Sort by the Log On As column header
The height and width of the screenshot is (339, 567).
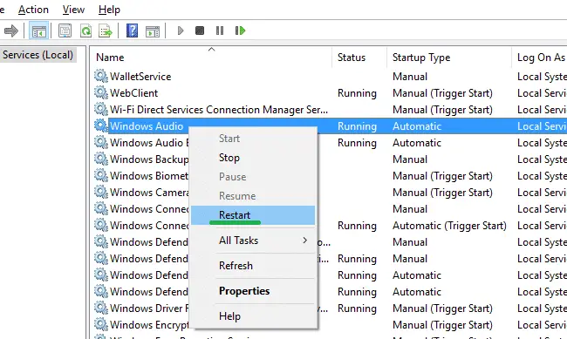(539, 58)
